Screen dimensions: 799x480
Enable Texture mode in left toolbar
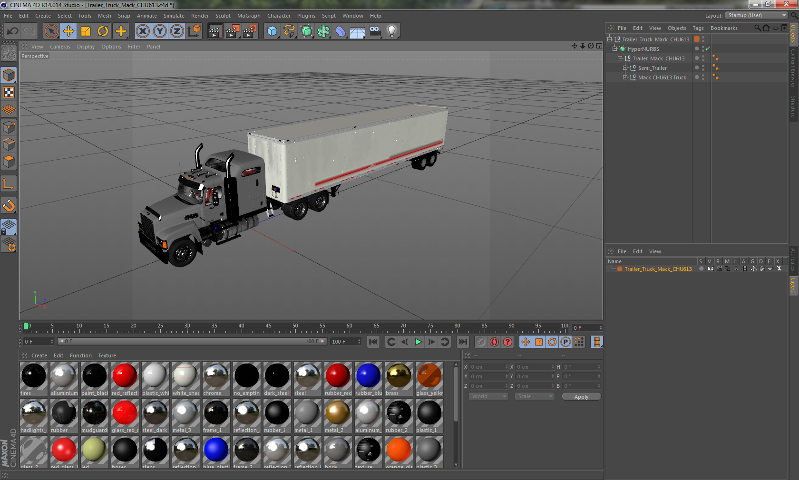9,92
